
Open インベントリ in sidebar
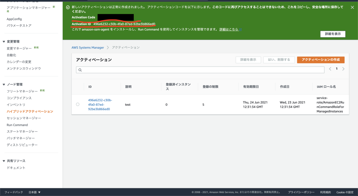[x=16, y=105]
